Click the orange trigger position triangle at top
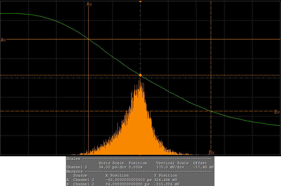The width and height of the screenshot is (281, 186). 140,2
